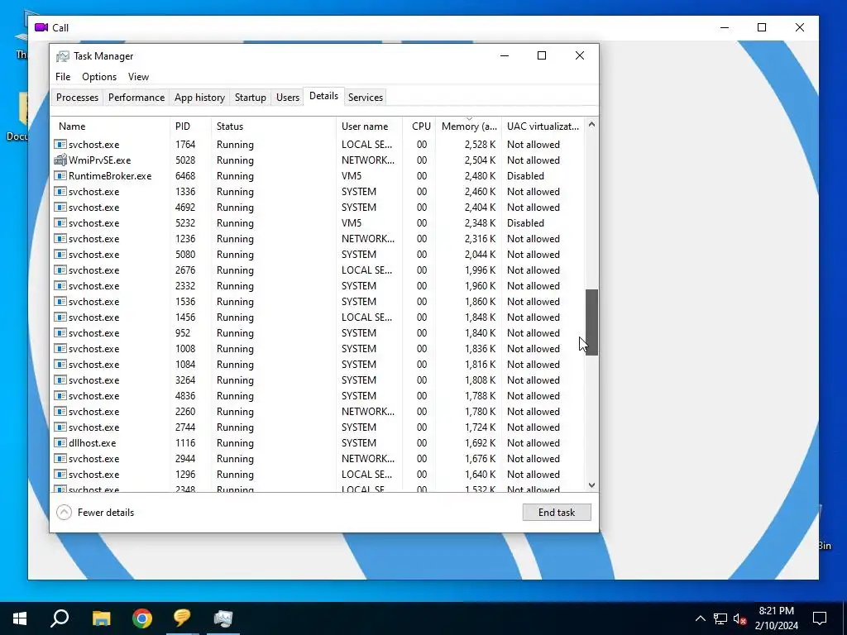Image resolution: width=847 pixels, height=635 pixels.
Task: Click the taskbar clock showing 8:21 PM
Action: [x=776, y=618]
